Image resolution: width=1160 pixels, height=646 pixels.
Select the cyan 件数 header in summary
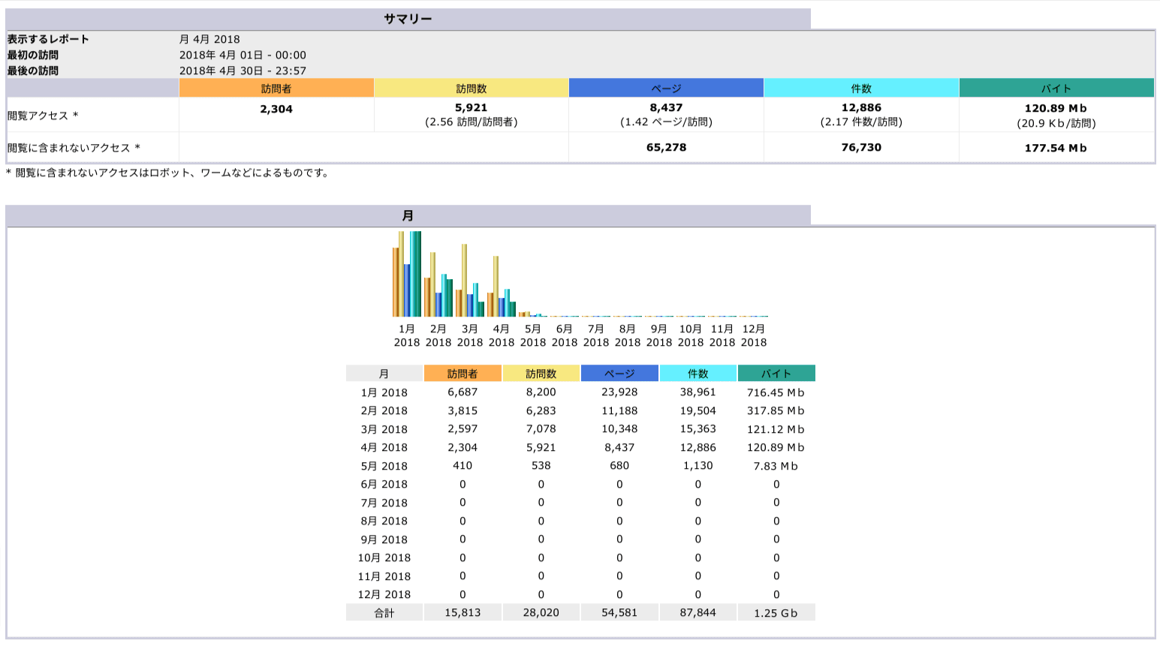(861, 89)
